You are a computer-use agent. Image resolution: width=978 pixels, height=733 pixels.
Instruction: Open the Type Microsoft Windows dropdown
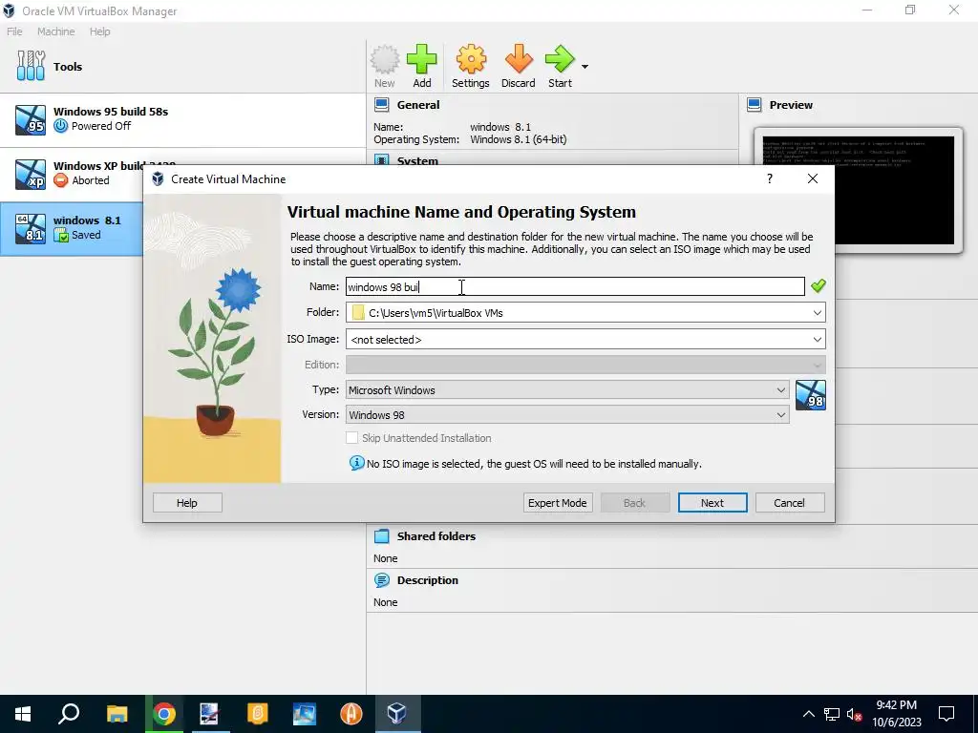click(567, 390)
